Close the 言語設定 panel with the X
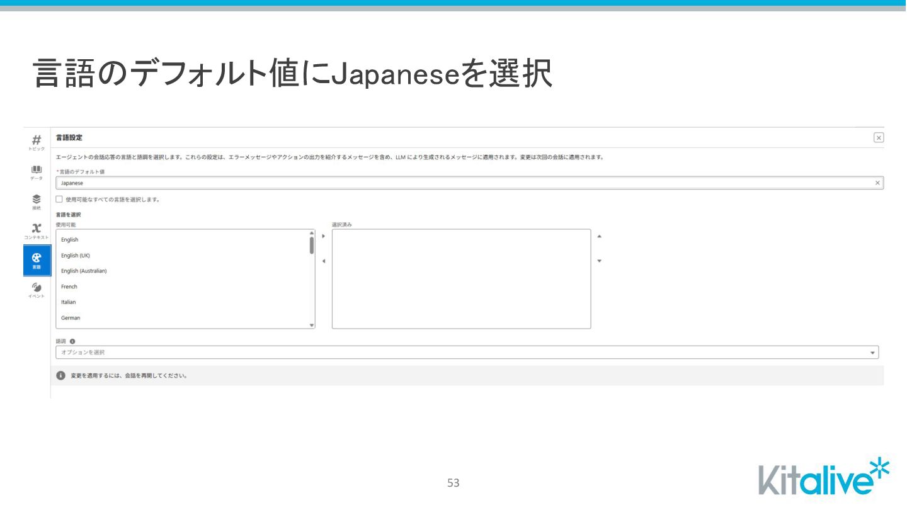This screenshot has width=907, height=510. [879, 138]
